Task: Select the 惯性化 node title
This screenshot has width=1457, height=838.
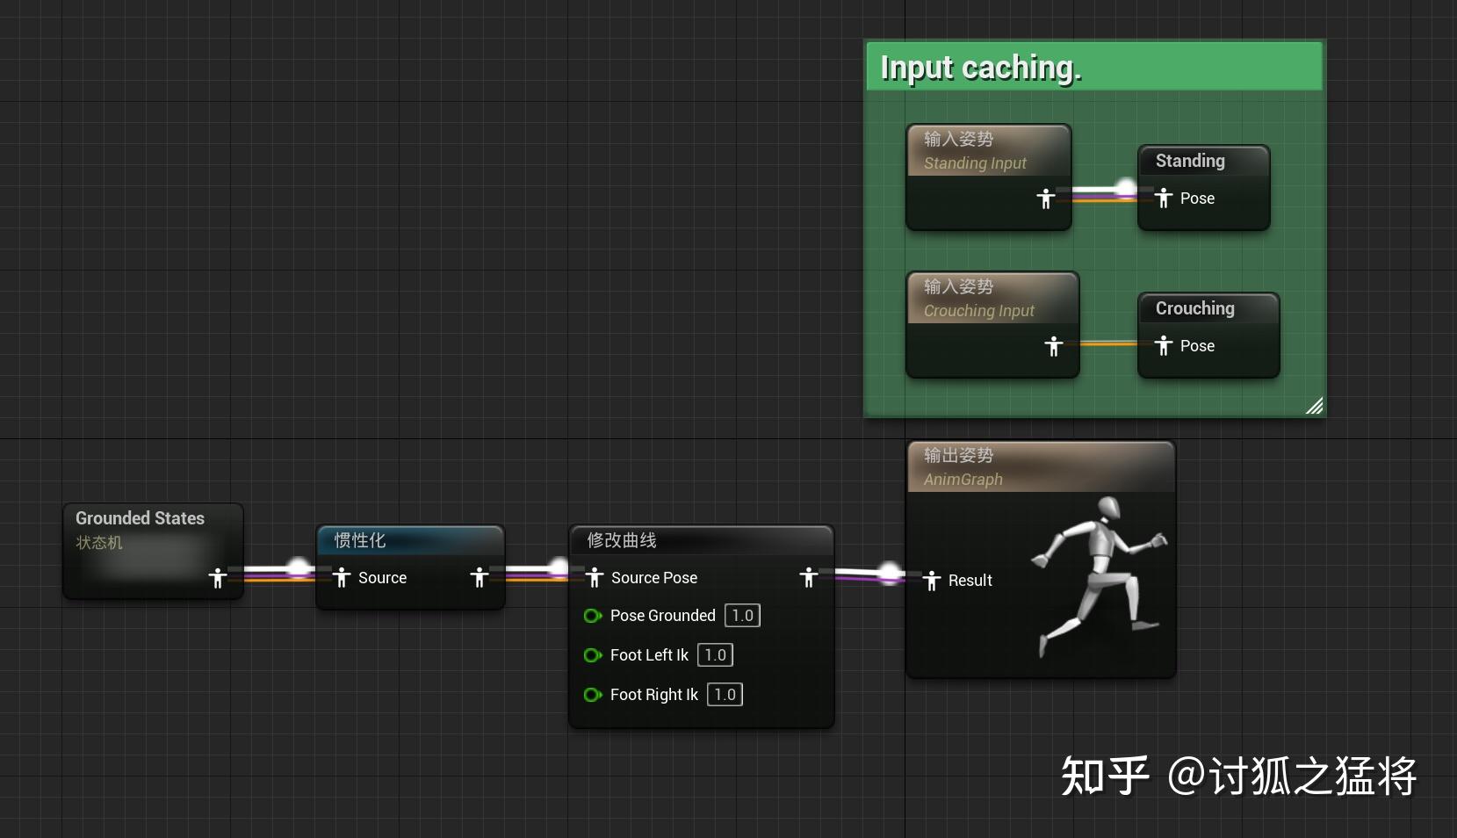Action: (x=360, y=540)
